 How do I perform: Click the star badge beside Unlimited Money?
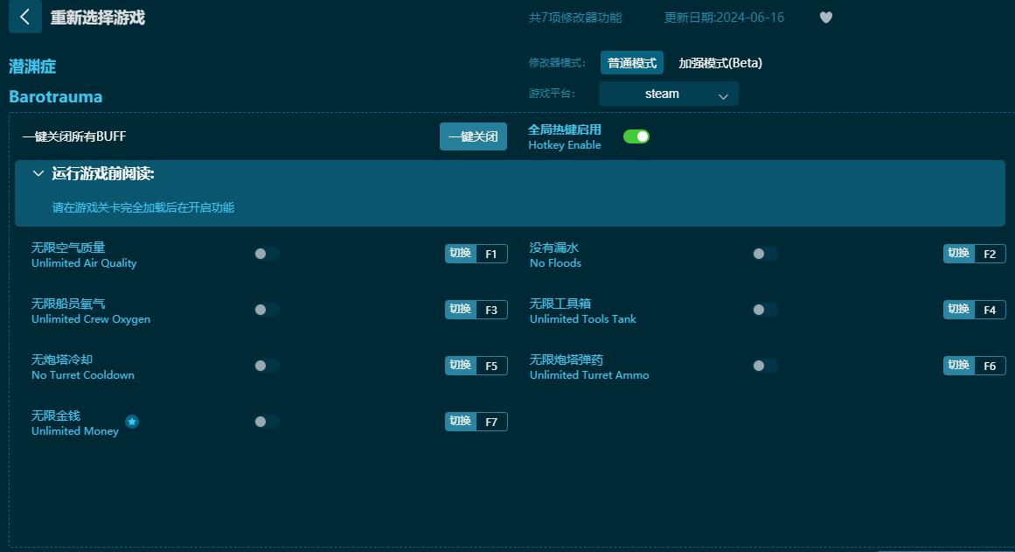132,422
